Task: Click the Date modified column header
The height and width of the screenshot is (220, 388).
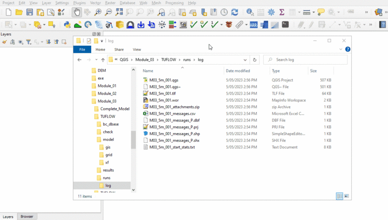Action: (x=238, y=71)
